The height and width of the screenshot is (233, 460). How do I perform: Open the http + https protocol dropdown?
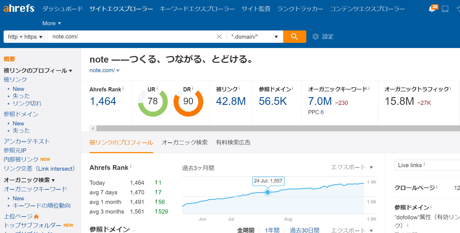(x=25, y=37)
